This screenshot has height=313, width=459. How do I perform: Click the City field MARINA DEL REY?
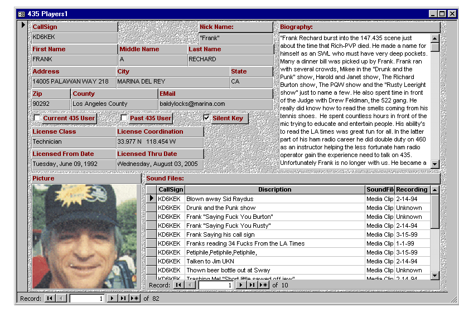173,82
